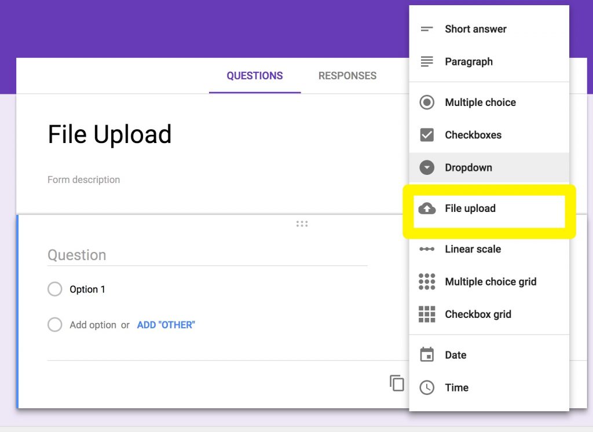The height and width of the screenshot is (432, 593).
Task: Choose Paragraph question type
Action: click(x=489, y=61)
